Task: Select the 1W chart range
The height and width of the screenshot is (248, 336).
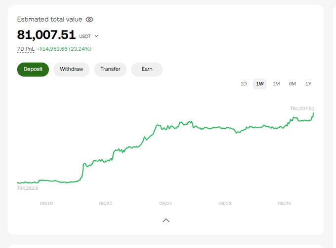Action: [260, 84]
